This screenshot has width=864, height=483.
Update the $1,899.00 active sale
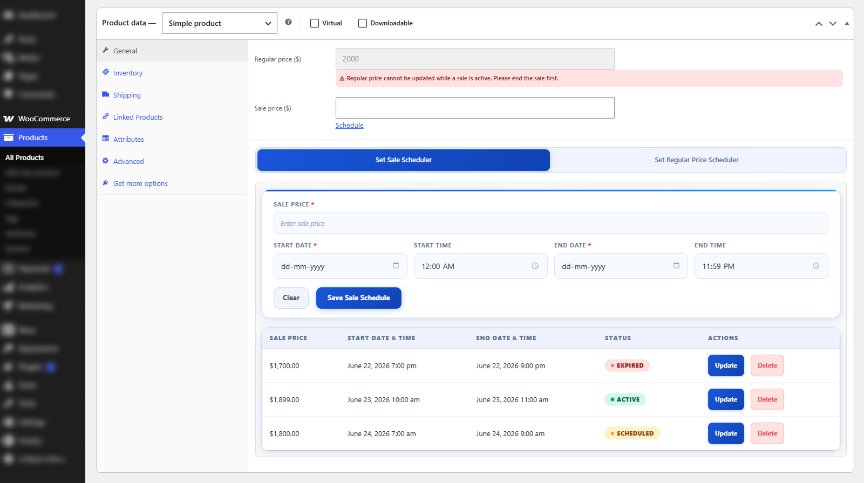726,399
